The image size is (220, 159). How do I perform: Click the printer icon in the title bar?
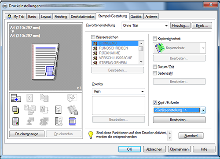point(5,6)
